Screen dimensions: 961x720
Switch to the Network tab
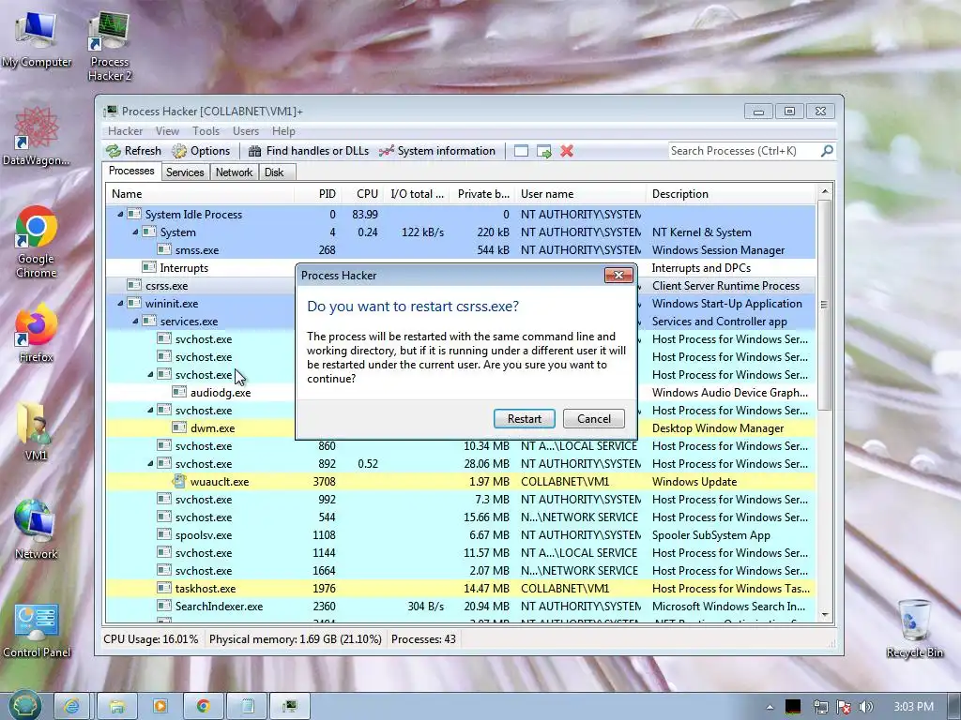234,172
